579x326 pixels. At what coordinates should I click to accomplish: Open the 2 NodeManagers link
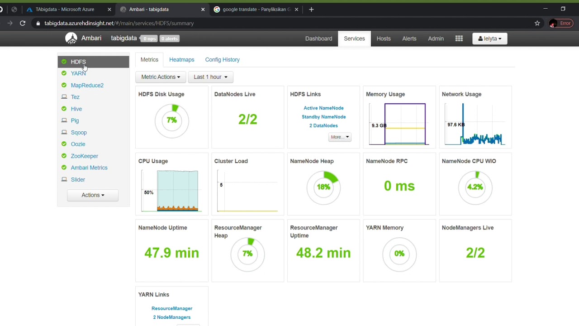tap(172, 317)
